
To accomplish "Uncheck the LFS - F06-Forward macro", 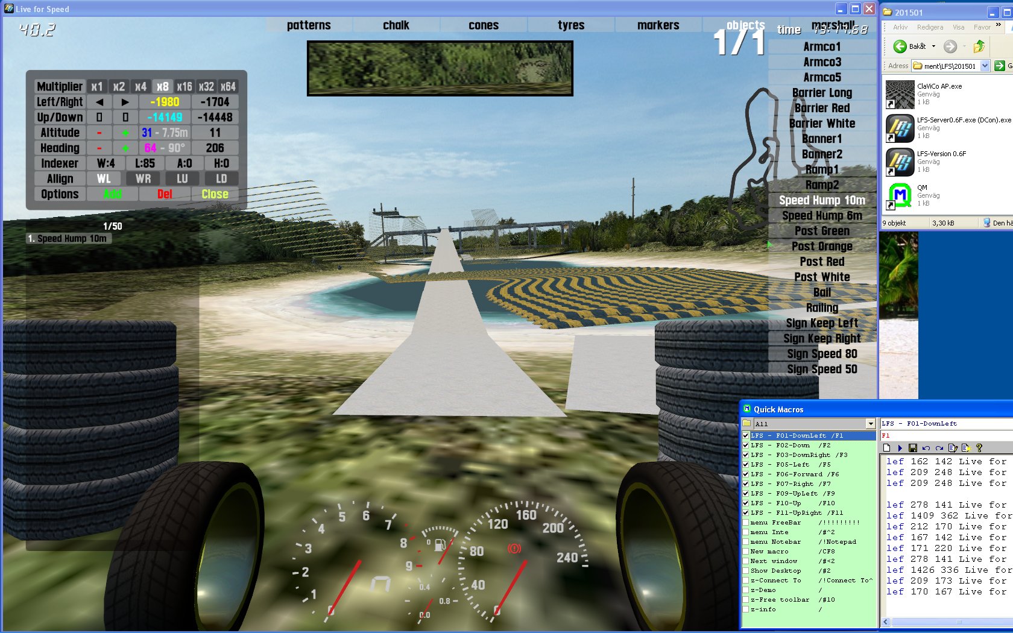I will click(x=746, y=474).
